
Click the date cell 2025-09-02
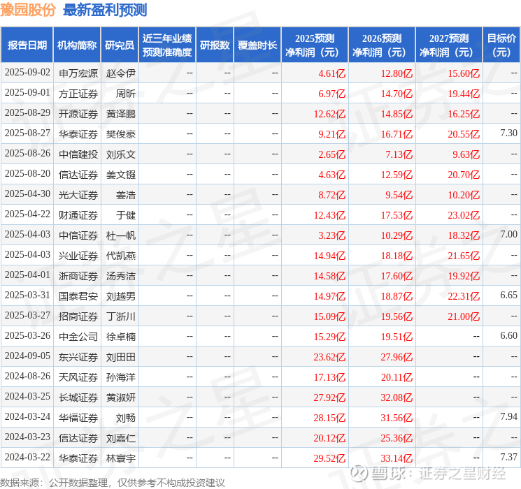[x=27, y=73]
